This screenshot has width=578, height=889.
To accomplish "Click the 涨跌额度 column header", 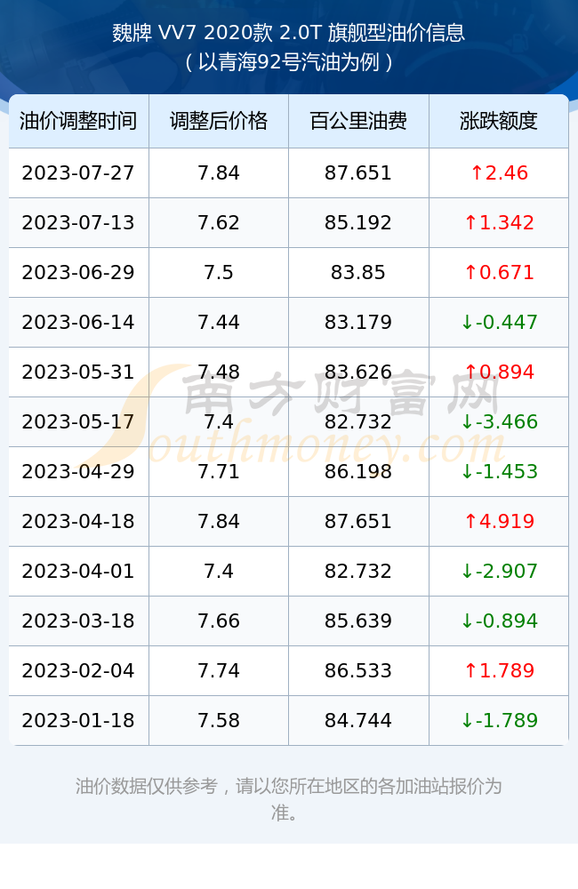I will click(x=499, y=121).
